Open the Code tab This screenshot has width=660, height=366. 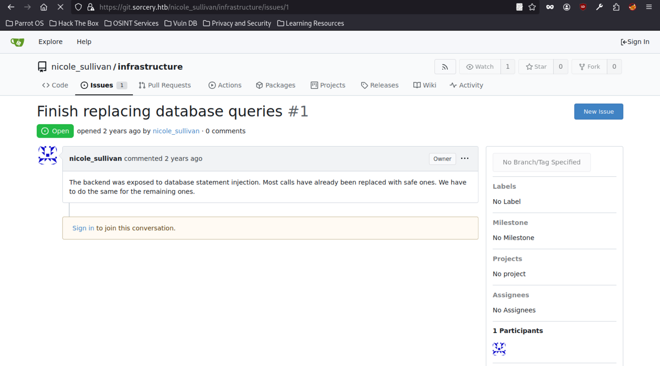tap(55, 85)
